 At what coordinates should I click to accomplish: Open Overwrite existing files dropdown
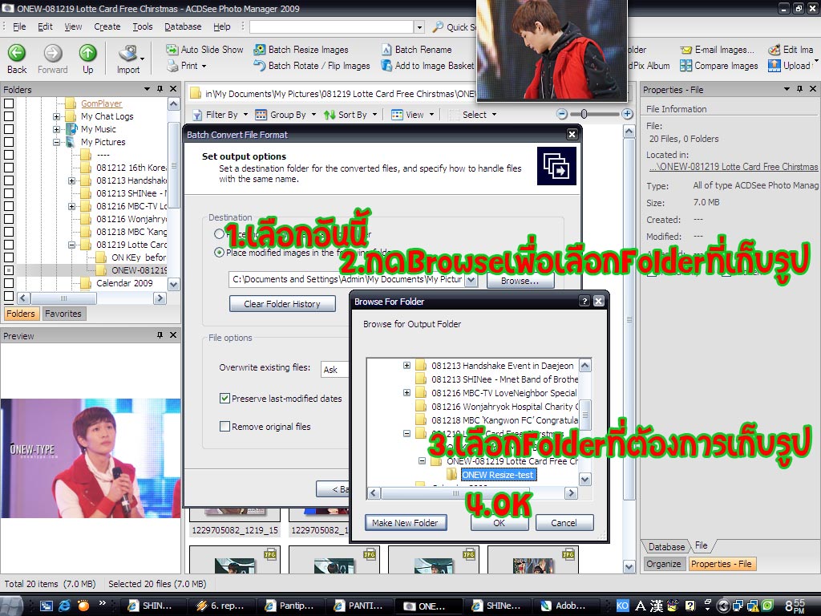pos(334,369)
